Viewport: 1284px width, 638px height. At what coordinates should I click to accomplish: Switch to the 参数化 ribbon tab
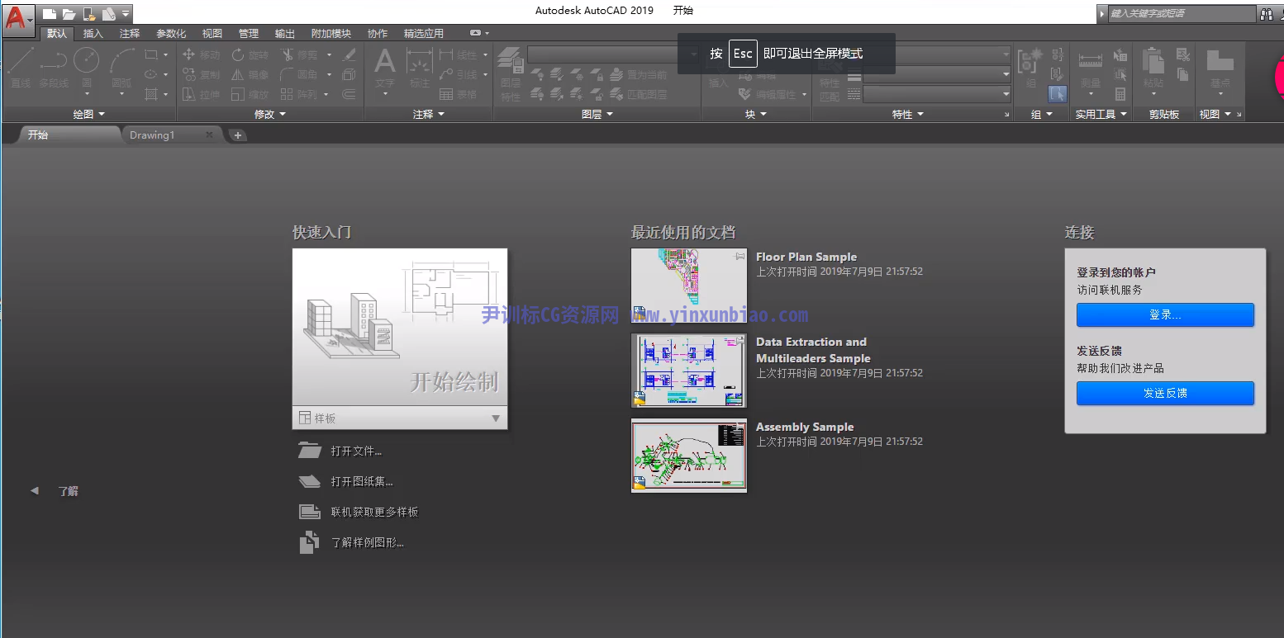click(171, 33)
